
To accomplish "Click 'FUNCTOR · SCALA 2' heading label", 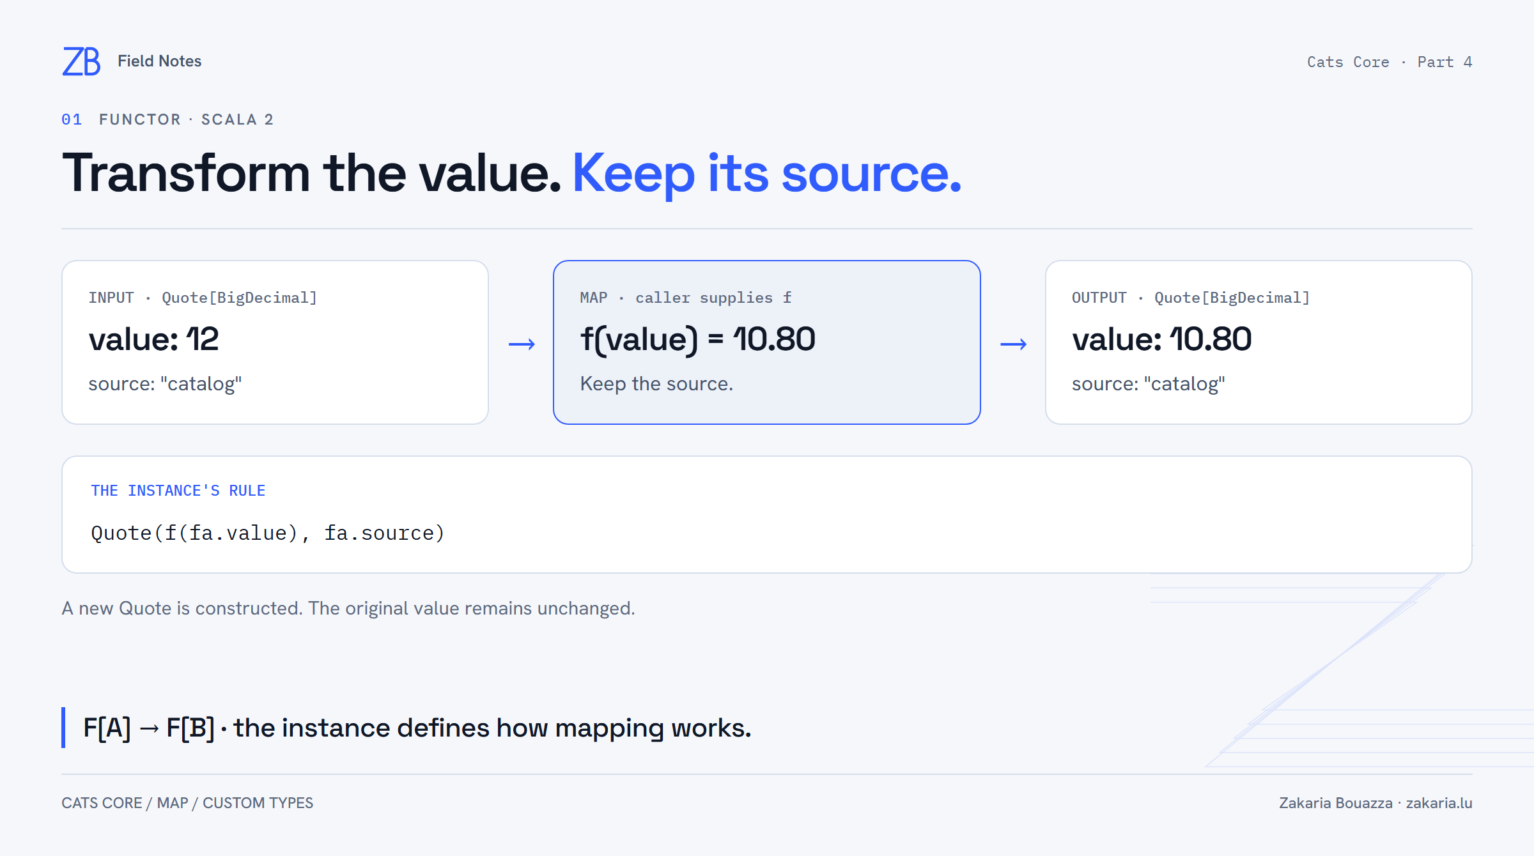I will click(x=186, y=119).
